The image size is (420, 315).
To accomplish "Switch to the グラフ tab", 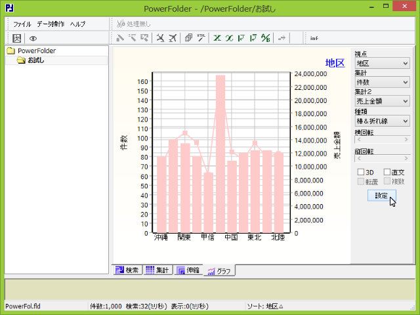I will click(219, 270).
